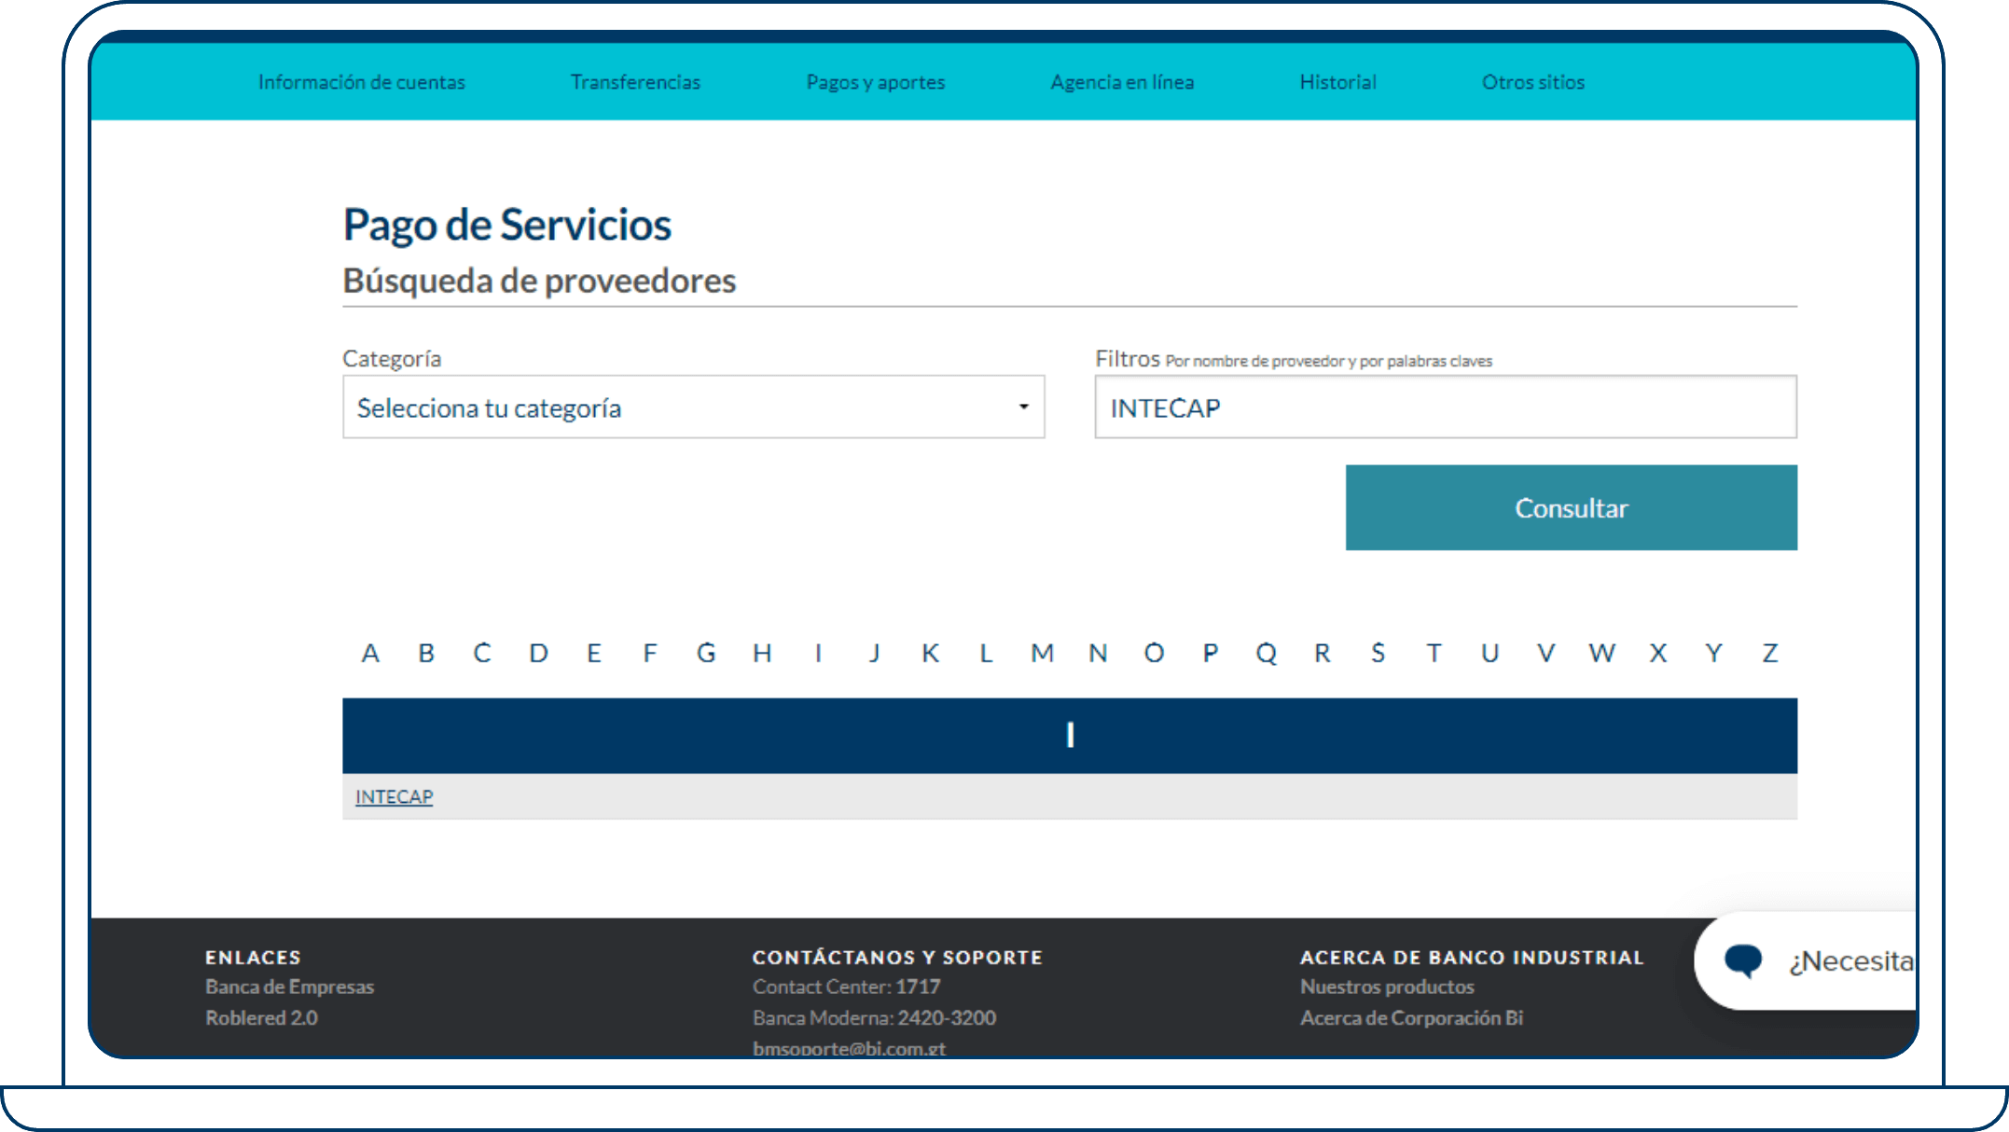This screenshot has width=2009, height=1132.
Task: Filter providers by letter U
Action: 1489,653
